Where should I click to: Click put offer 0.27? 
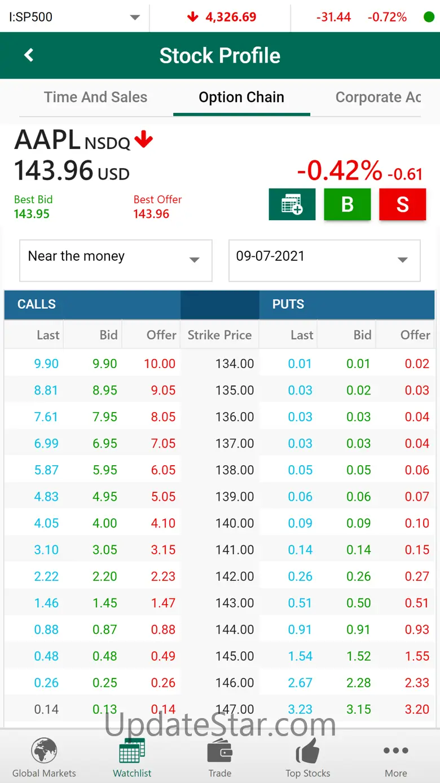[417, 576]
